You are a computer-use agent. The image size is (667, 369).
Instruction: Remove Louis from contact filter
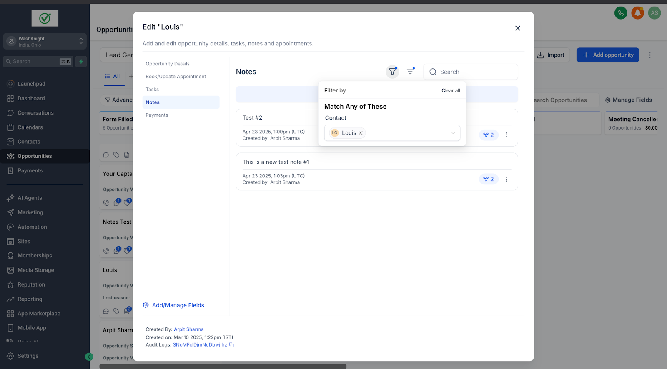[x=361, y=133]
